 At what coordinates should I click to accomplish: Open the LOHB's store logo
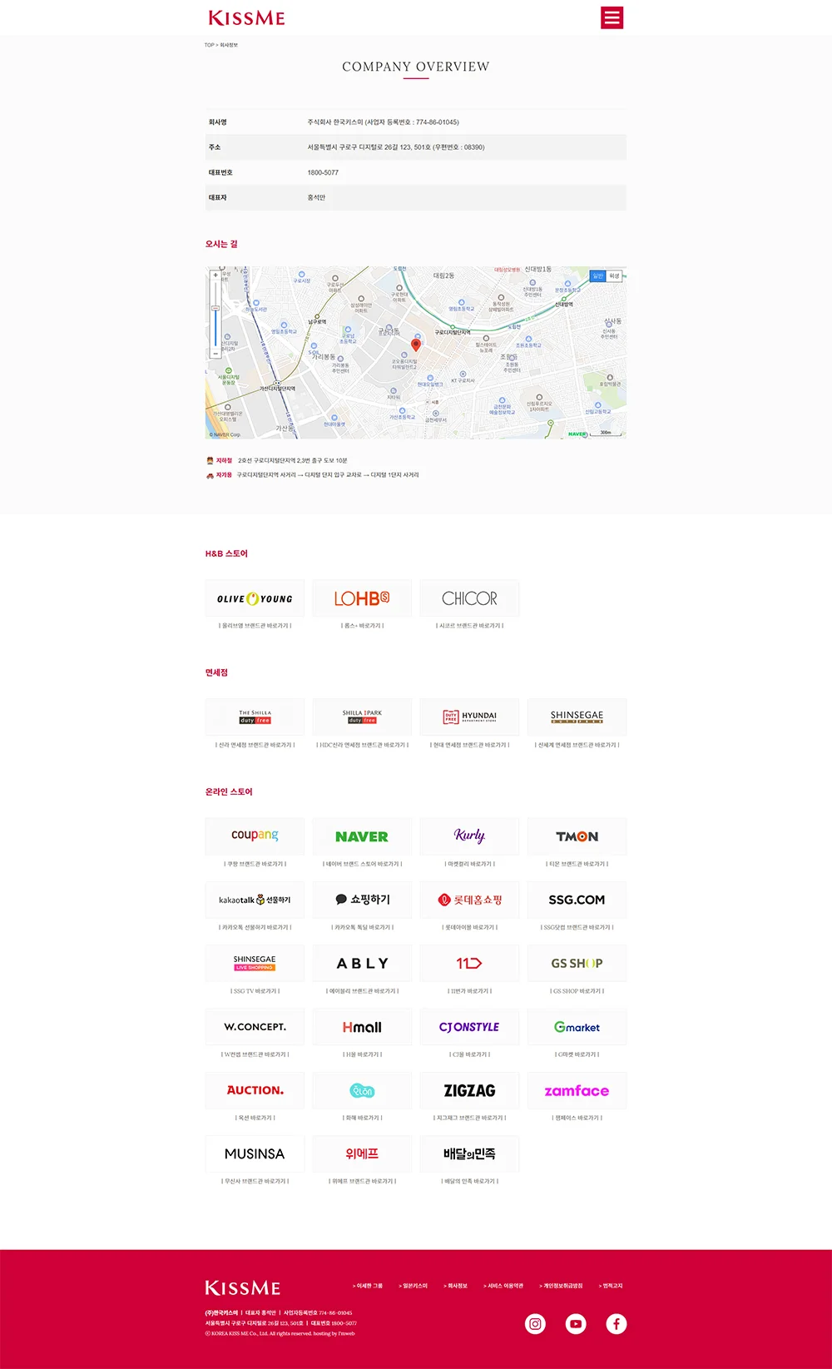(362, 598)
